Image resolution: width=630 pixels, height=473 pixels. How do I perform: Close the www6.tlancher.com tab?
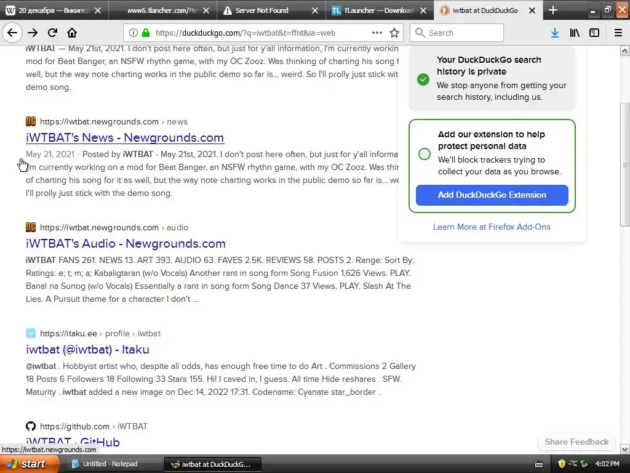[x=206, y=10]
